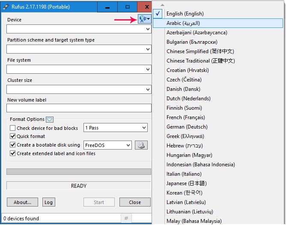Image resolution: width=286 pixels, height=225 pixels.
Task: Expand the Cluster size dropdown
Action: click(79, 90)
